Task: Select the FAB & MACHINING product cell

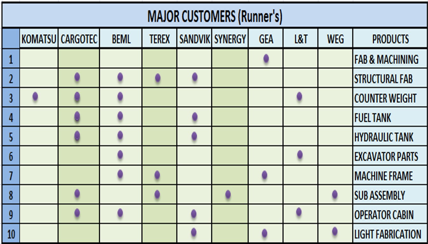Action: (390, 59)
